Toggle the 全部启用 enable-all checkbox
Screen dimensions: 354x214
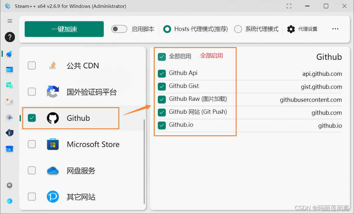point(162,57)
